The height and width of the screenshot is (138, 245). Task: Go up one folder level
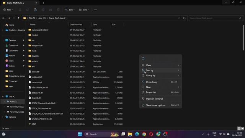tap(18, 18)
